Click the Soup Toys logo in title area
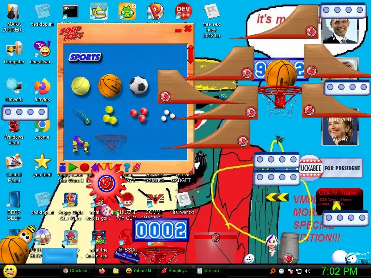 click(71, 33)
